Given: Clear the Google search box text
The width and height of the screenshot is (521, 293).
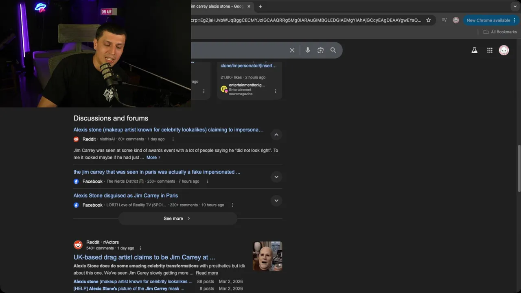Looking at the screenshot, I should [292, 50].
